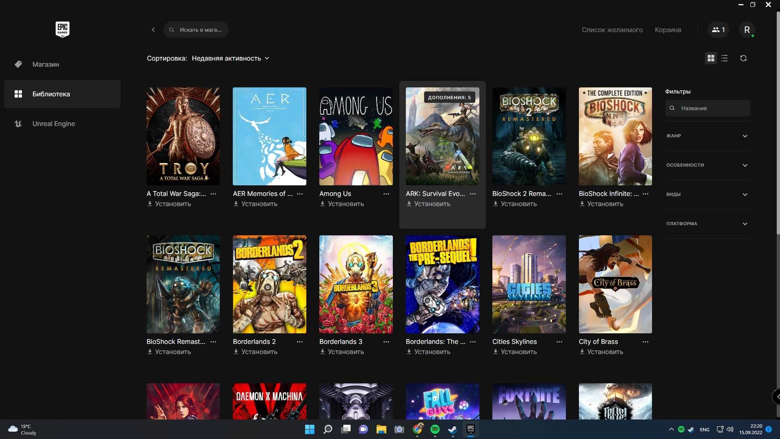
Task: Open Unreal Engine section
Action: point(62,124)
